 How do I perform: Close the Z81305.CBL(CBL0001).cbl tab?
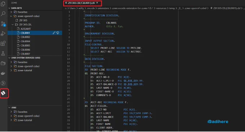pyautogui.click(x=97, y=3)
